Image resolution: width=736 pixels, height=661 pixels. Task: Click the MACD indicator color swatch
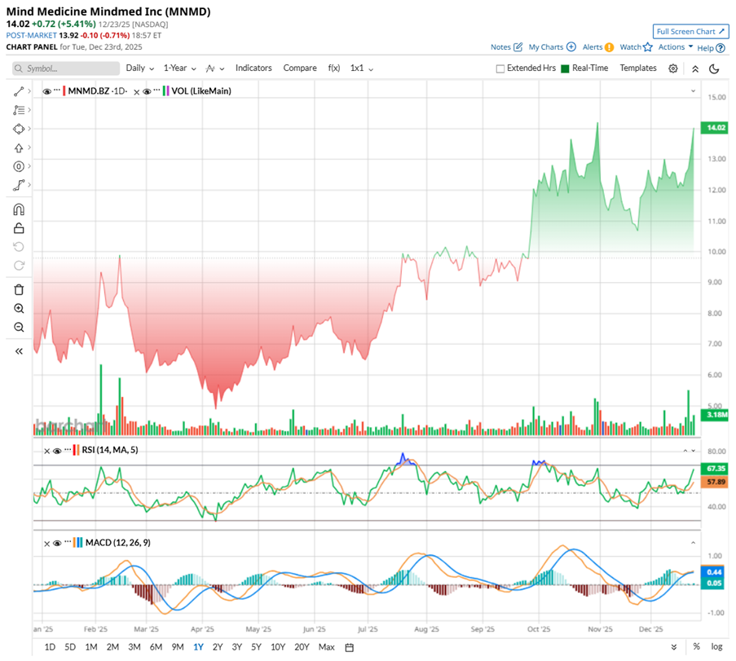click(x=79, y=543)
